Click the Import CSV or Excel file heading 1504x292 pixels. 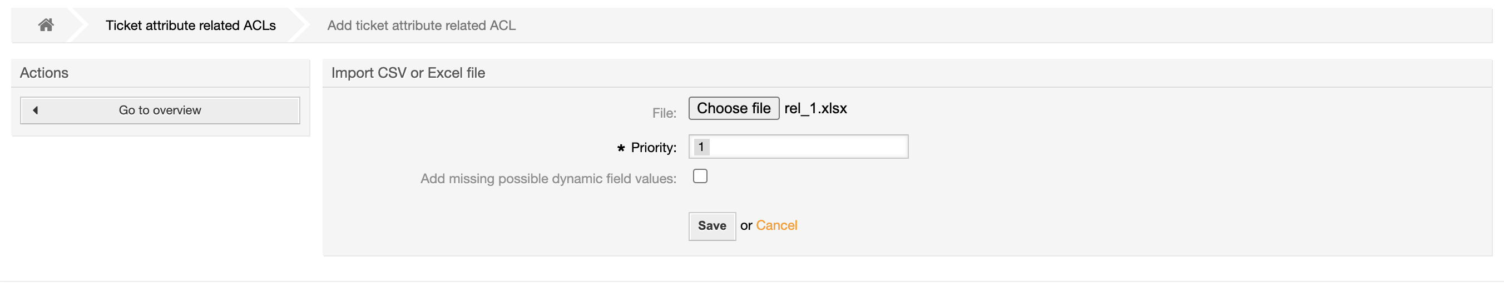(x=408, y=73)
